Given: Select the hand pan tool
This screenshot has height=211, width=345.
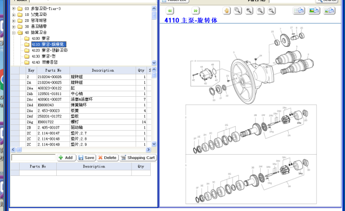Looking at the screenshot, I should tap(227, 11).
